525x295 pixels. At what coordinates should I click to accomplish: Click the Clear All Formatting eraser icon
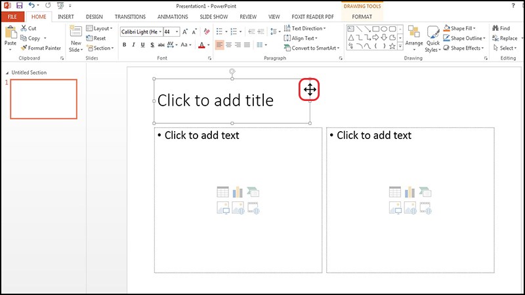[207, 31]
